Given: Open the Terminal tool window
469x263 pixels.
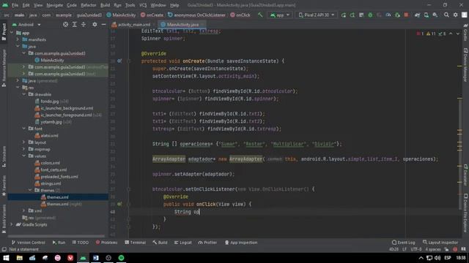Looking at the screenshot, I should tap(135, 243).
